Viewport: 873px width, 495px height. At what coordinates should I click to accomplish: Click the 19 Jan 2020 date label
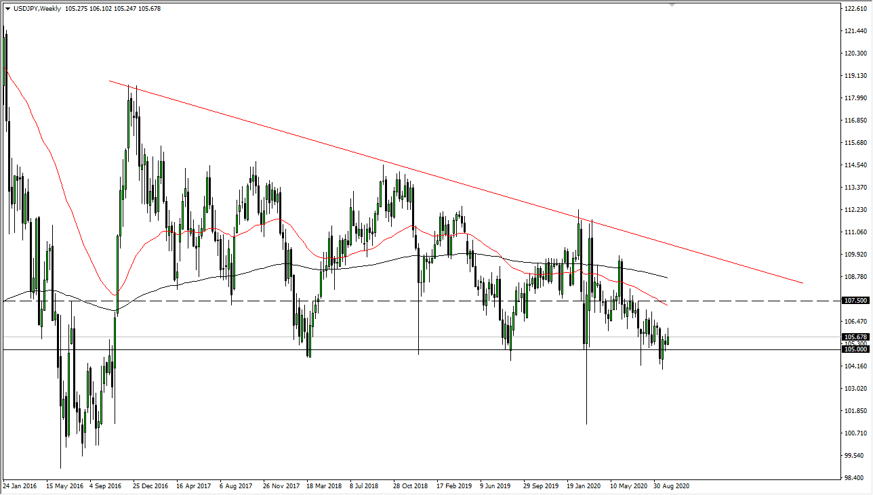(584, 486)
